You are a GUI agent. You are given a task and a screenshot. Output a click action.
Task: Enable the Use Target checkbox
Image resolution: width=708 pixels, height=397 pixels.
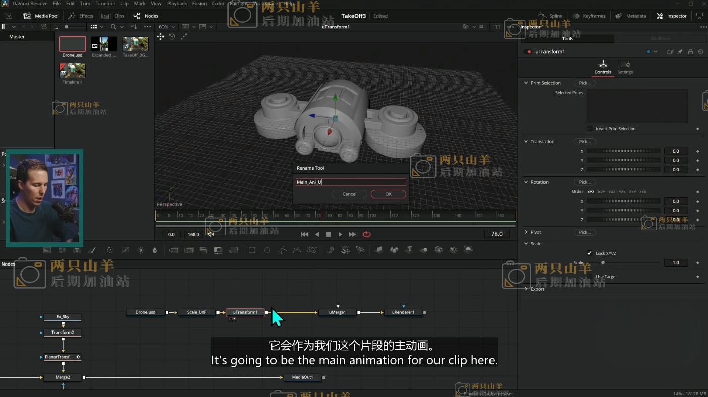(590, 277)
